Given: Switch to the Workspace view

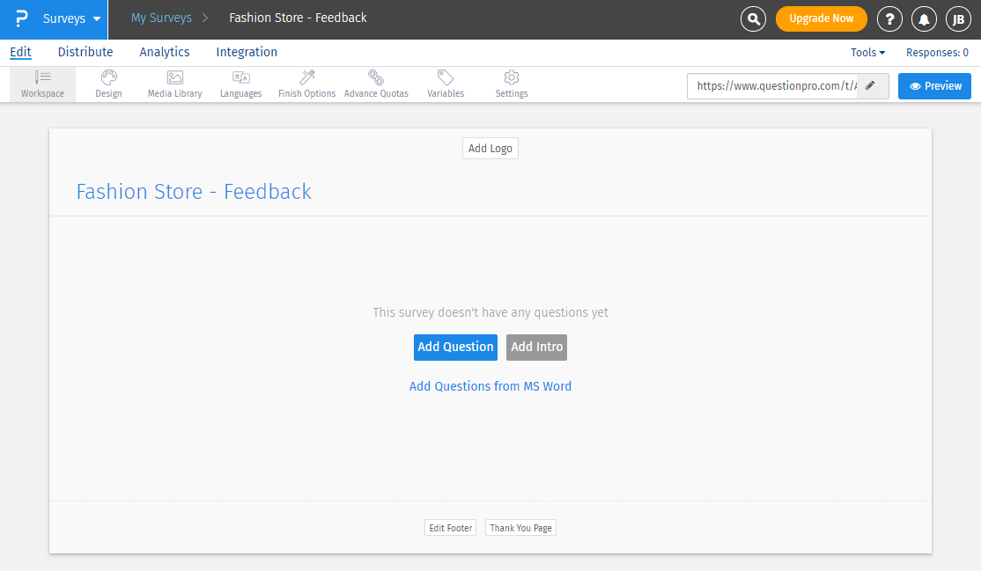Looking at the screenshot, I should pos(41,84).
